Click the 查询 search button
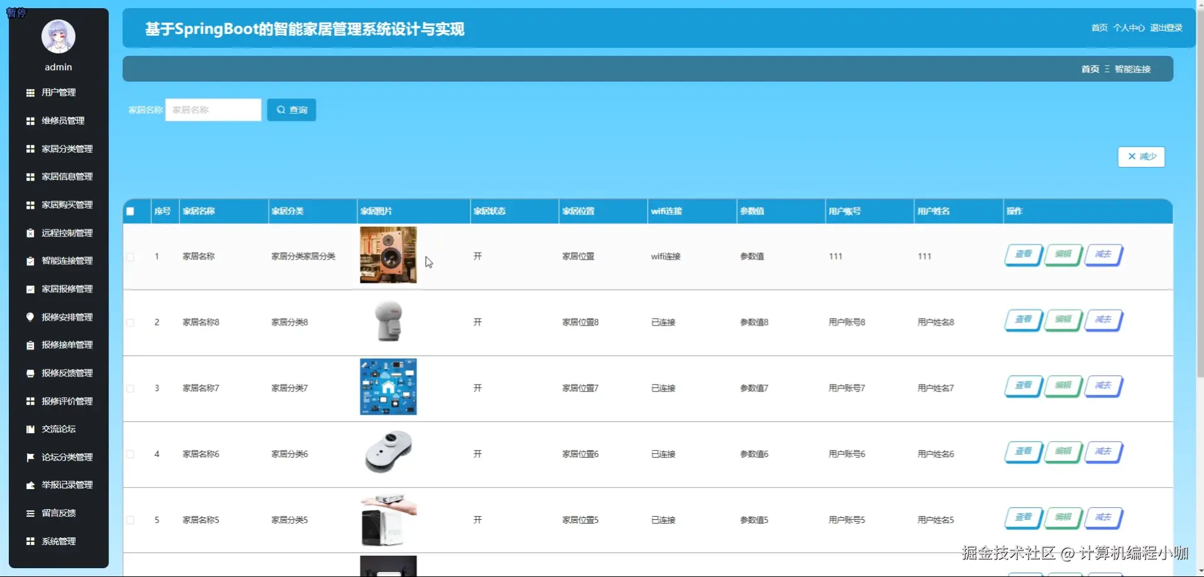The width and height of the screenshot is (1204, 577). click(291, 110)
